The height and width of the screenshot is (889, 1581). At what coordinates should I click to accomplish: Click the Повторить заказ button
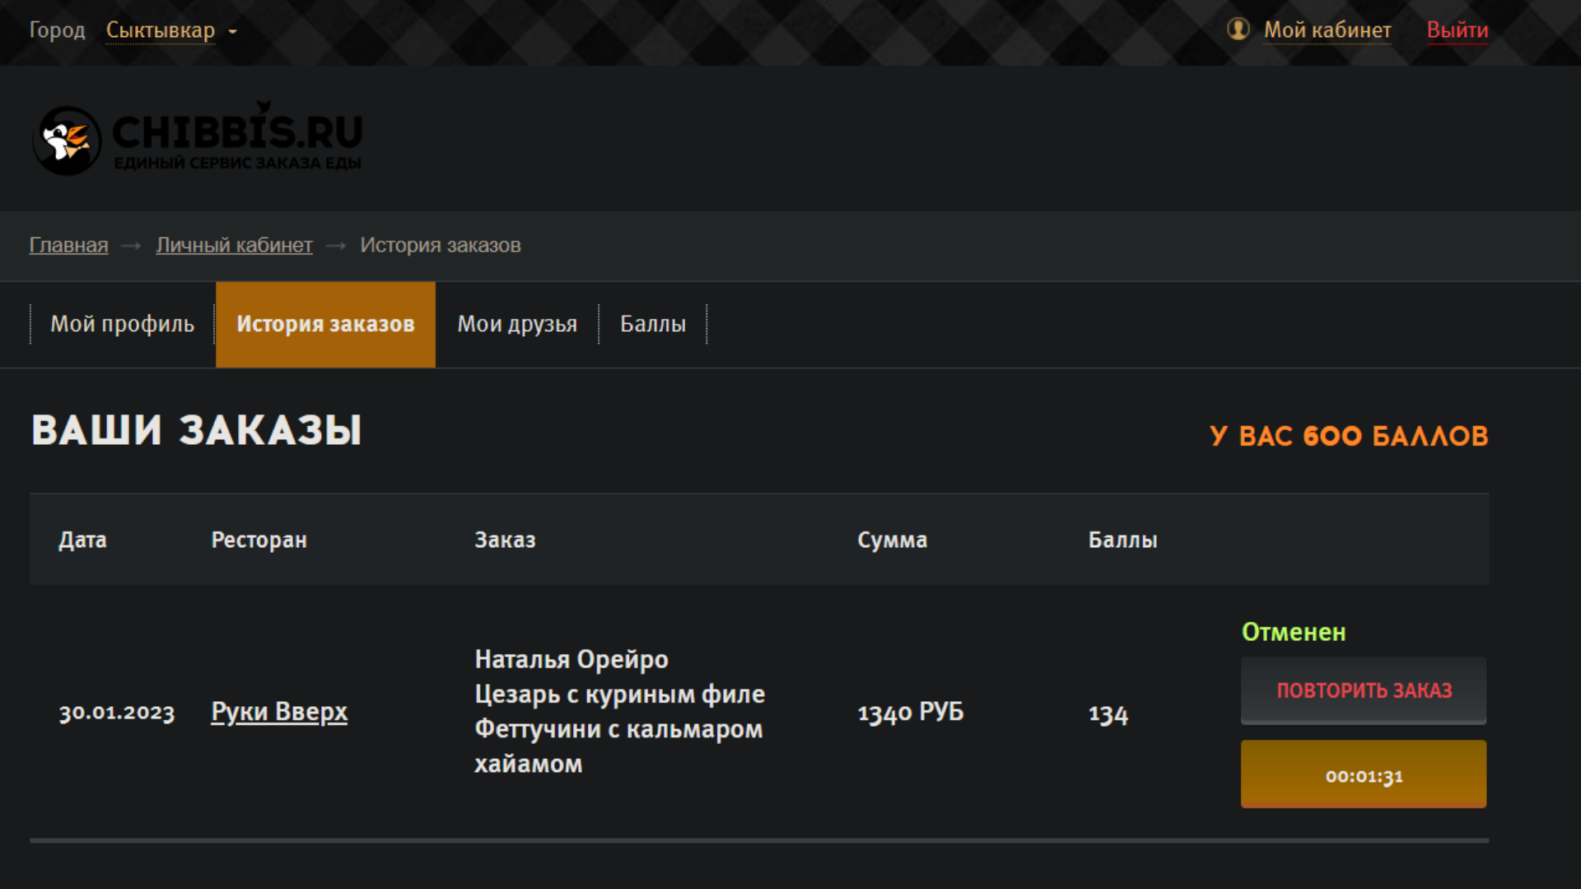pyautogui.click(x=1364, y=690)
